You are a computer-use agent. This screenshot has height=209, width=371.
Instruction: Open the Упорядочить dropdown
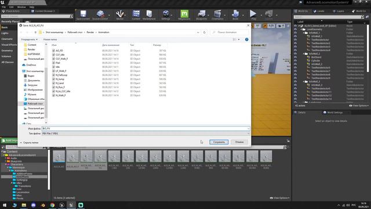30,39
